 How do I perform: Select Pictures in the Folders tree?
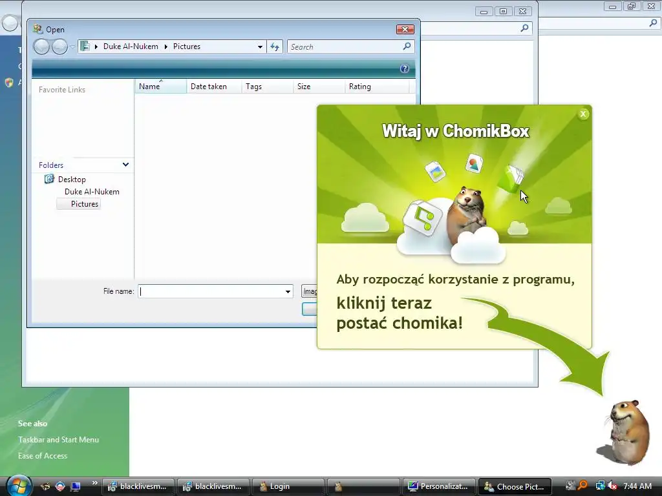[78, 204]
